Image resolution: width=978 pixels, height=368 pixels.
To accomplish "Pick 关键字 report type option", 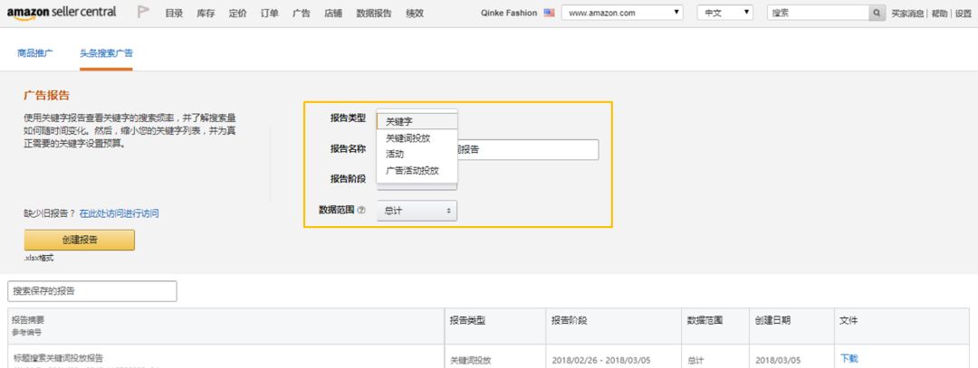I will (x=399, y=121).
